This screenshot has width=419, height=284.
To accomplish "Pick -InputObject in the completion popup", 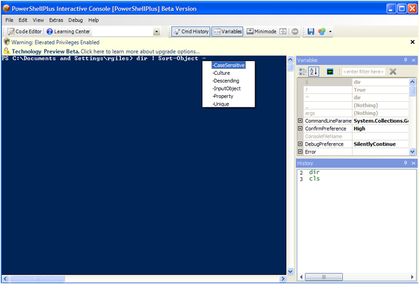I will click(227, 88).
